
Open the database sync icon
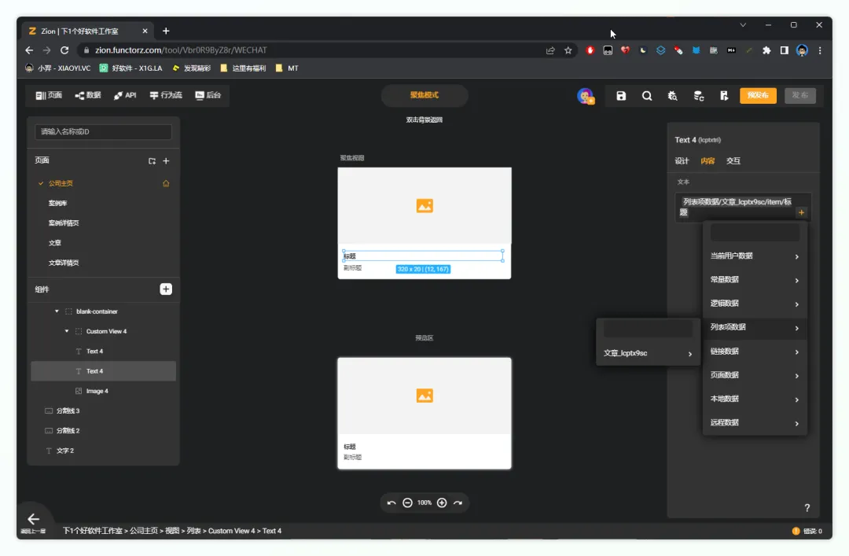(x=699, y=96)
